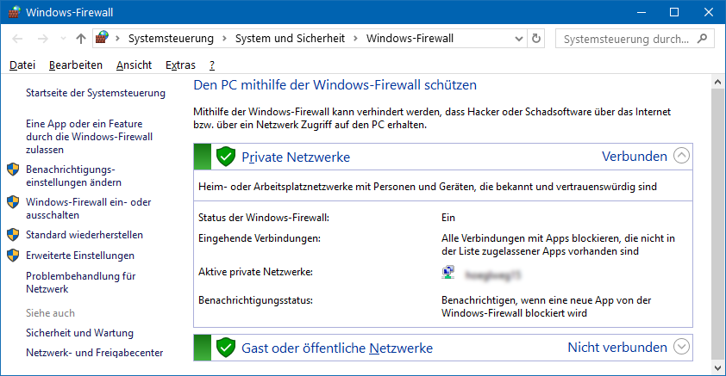Open the recent locations dropdown arrow

(63, 39)
